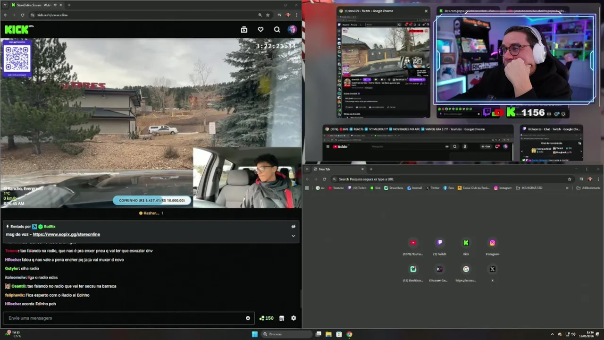Open the chat emoji picker
Image resolution: width=604 pixels, height=340 pixels.
tap(248, 318)
